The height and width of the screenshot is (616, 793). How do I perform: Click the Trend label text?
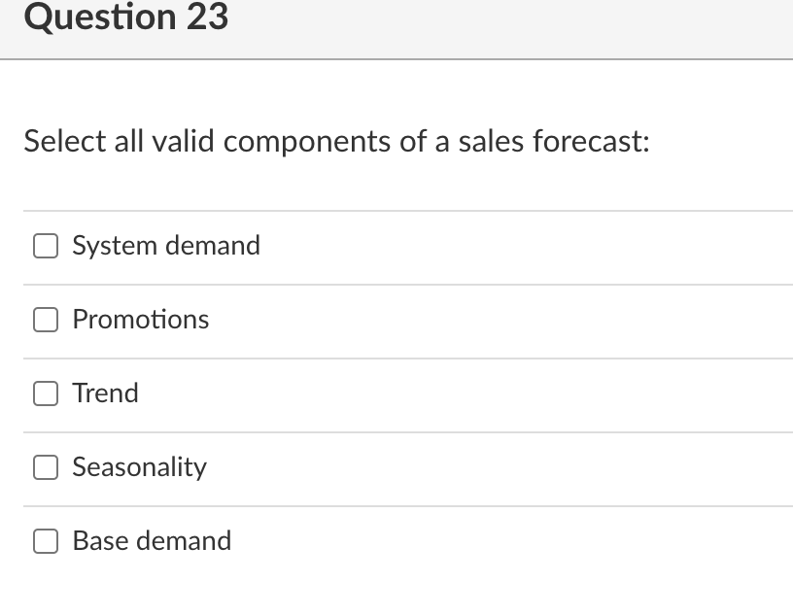coord(105,394)
